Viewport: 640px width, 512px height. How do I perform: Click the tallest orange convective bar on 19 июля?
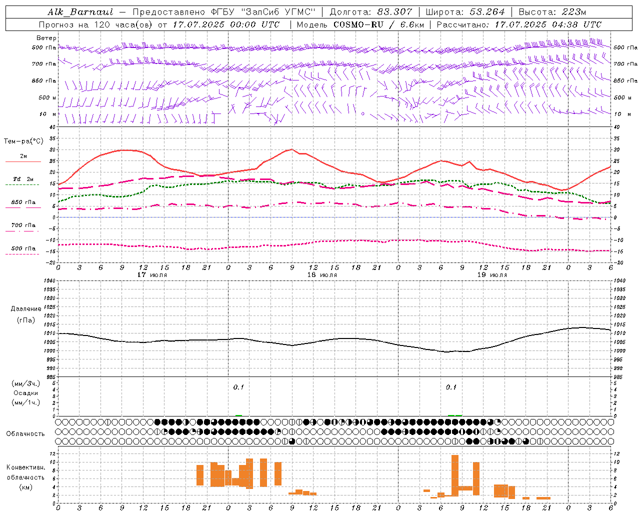point(454,475)
